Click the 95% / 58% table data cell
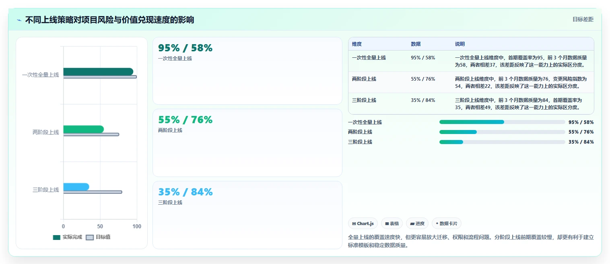 423,58
